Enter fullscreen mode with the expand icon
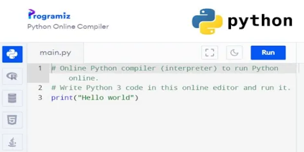Screen dimensions: 304x152 click(x=209, y=53)
